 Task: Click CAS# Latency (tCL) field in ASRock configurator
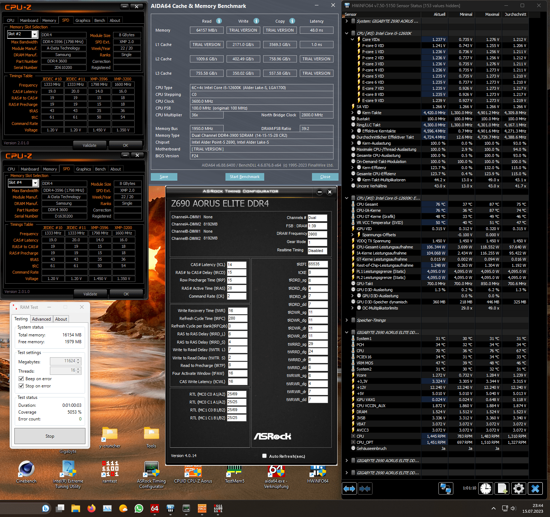(237, 265)
